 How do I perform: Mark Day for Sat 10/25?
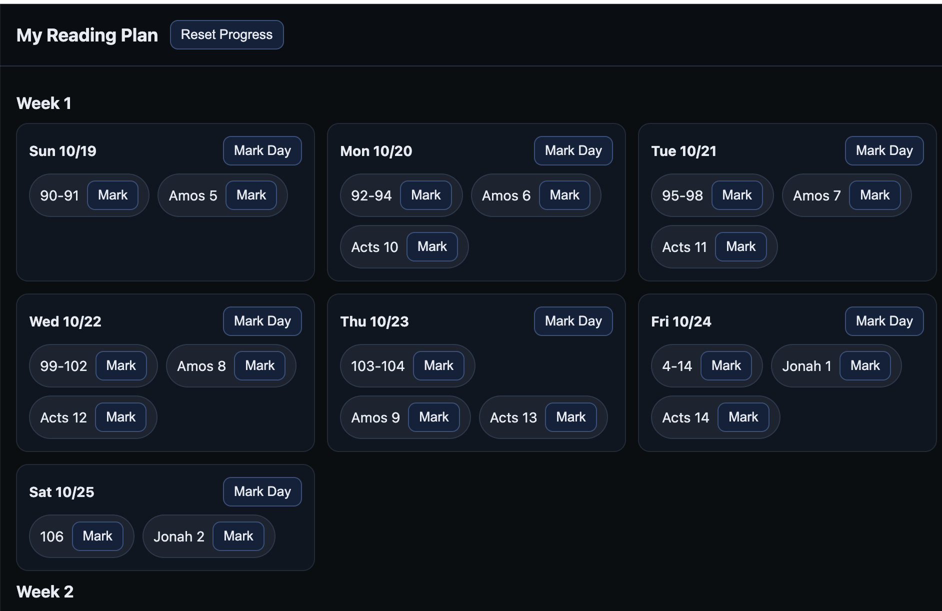(x=262, y=491)
